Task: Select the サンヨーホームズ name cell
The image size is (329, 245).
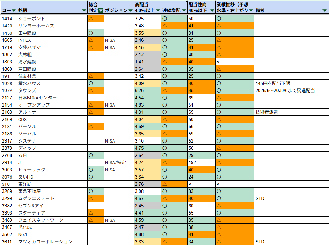Action: (52, 26)
